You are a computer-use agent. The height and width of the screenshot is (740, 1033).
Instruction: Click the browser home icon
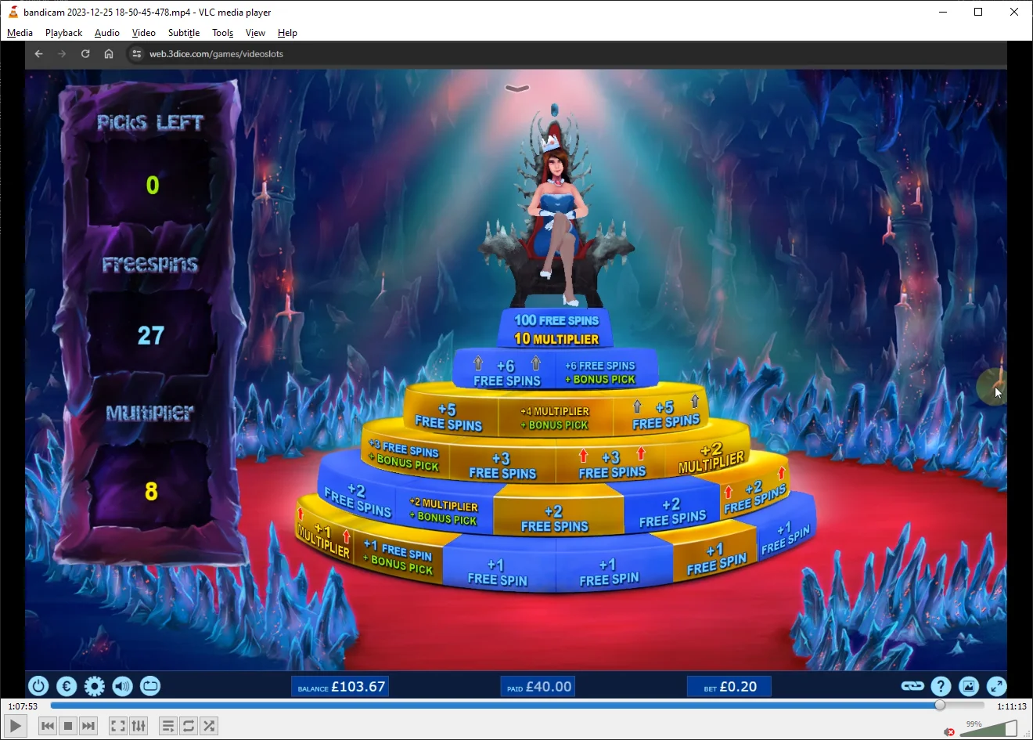[x=109, y=54]
